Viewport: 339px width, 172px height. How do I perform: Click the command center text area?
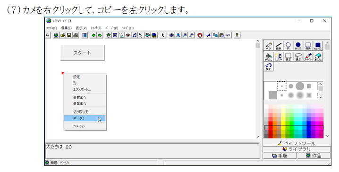(153, 151)
